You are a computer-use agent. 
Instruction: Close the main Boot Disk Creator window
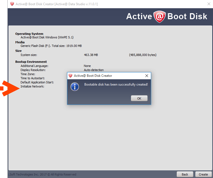209,4
